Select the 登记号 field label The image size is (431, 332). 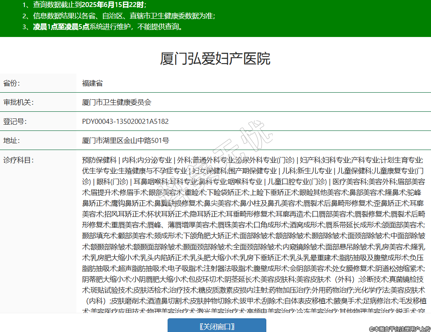click(x=15, y=121)
